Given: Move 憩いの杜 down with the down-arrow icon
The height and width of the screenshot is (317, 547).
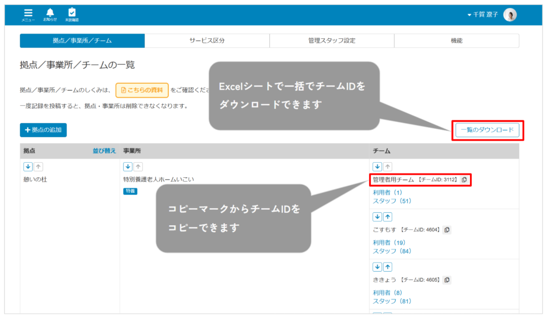Looking at the screenshot, I should [x=28, y=166].
